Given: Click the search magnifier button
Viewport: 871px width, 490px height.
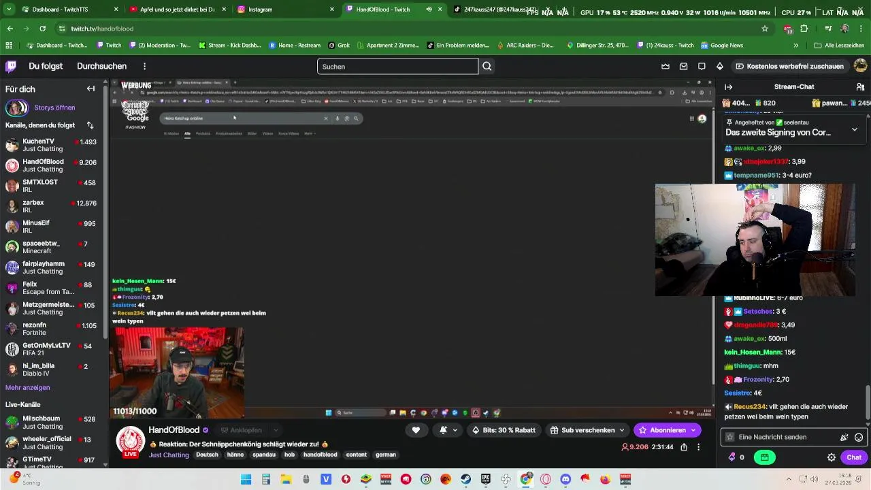Looking at the screenshot, I should [487, 66].
